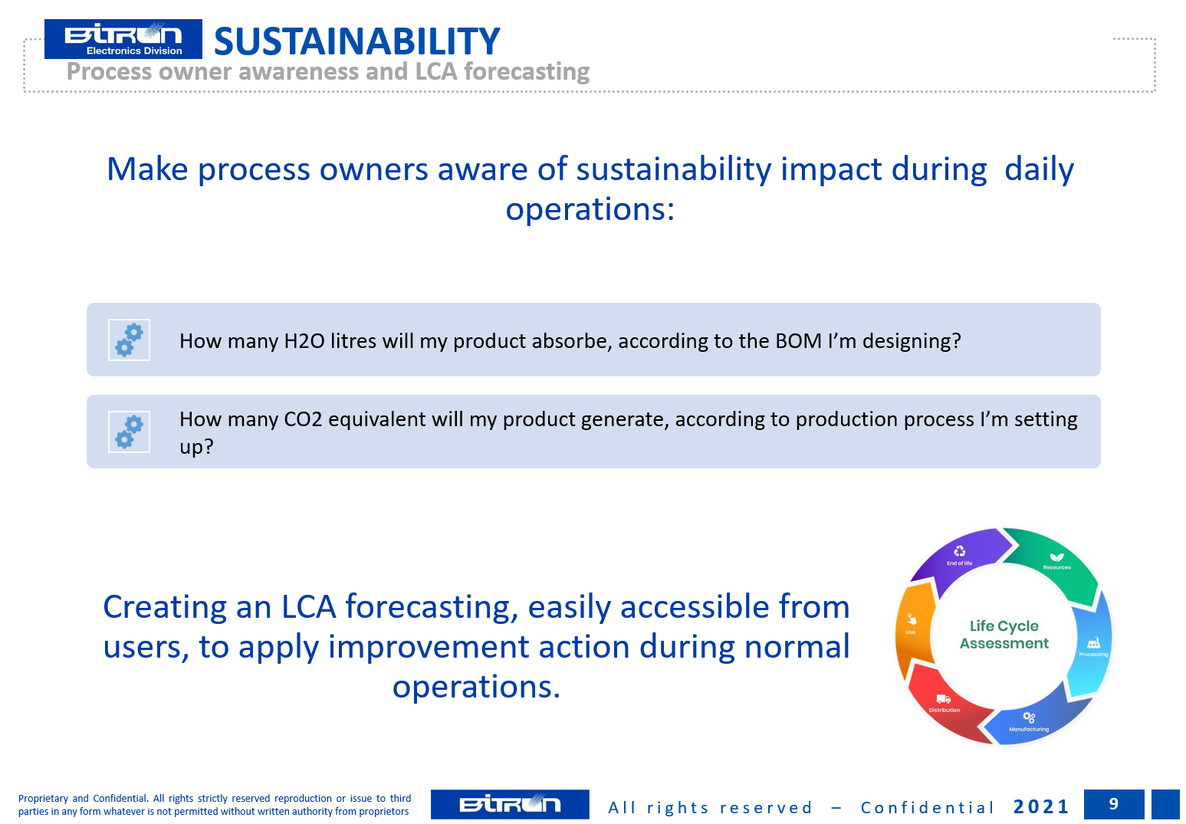The width and height of the screenshot is (1186, 824).
Task: Click the Proprietary and Confidential notice
Action: 215,805
